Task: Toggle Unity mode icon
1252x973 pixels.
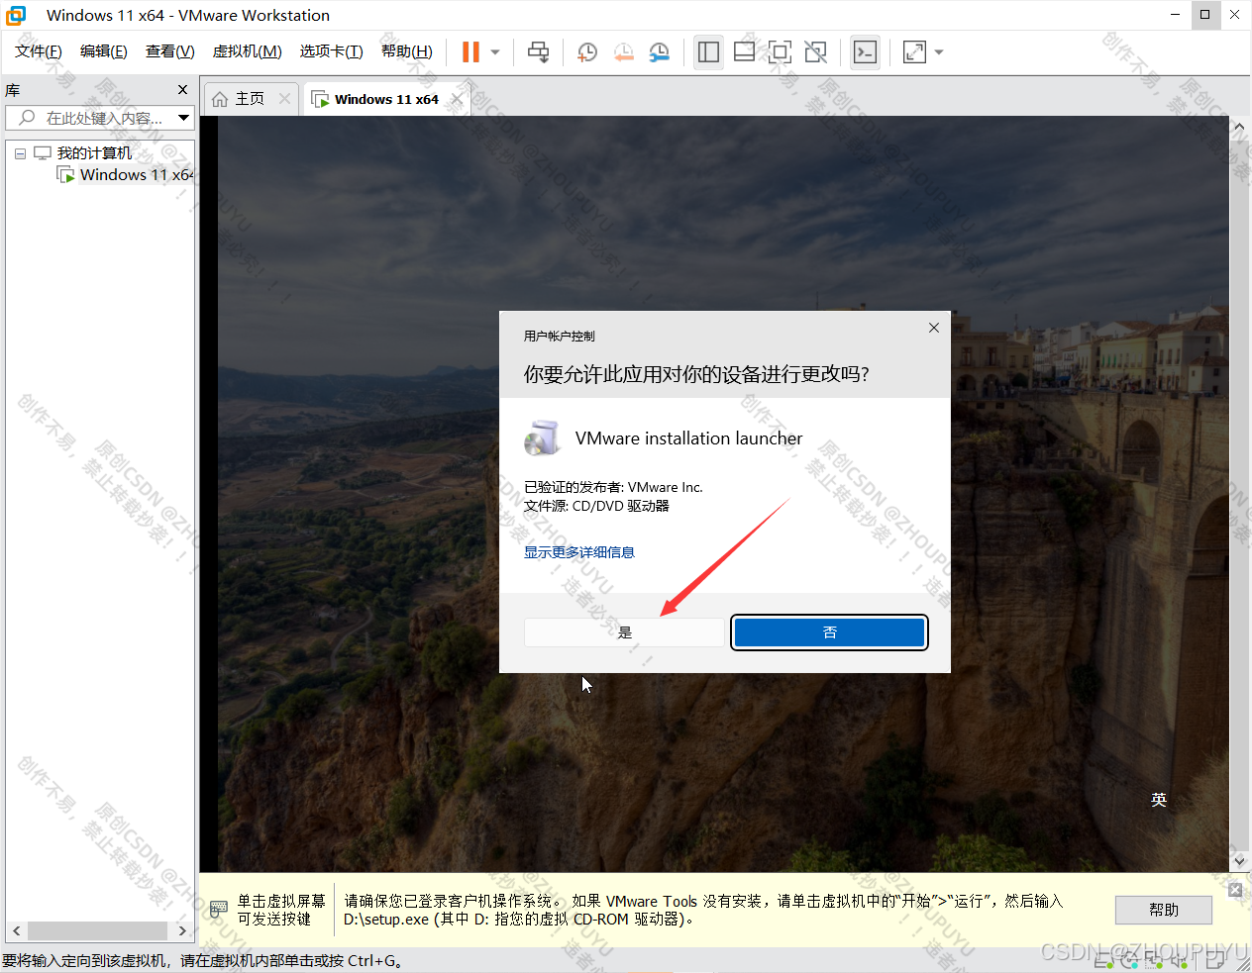Action: tap(816, 51)
